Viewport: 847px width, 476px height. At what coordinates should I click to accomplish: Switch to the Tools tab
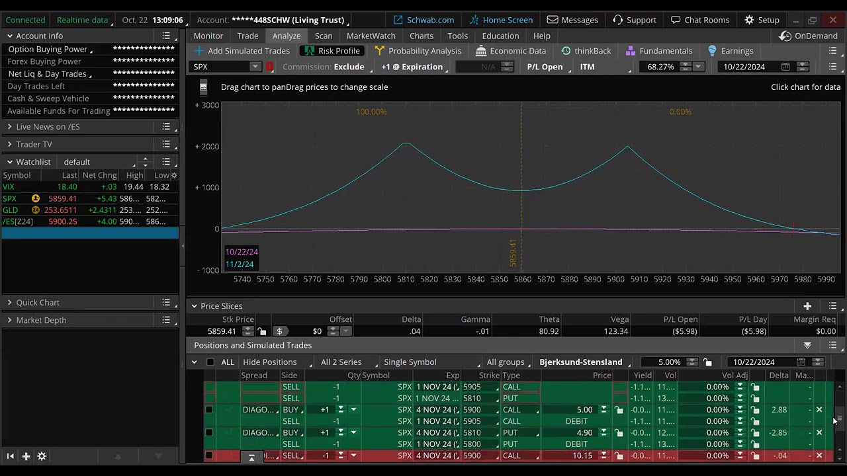pos(457,36)
